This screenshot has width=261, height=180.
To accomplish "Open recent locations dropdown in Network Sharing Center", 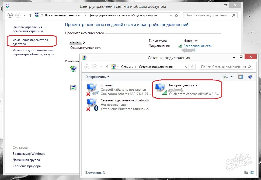I will (24, 15).
